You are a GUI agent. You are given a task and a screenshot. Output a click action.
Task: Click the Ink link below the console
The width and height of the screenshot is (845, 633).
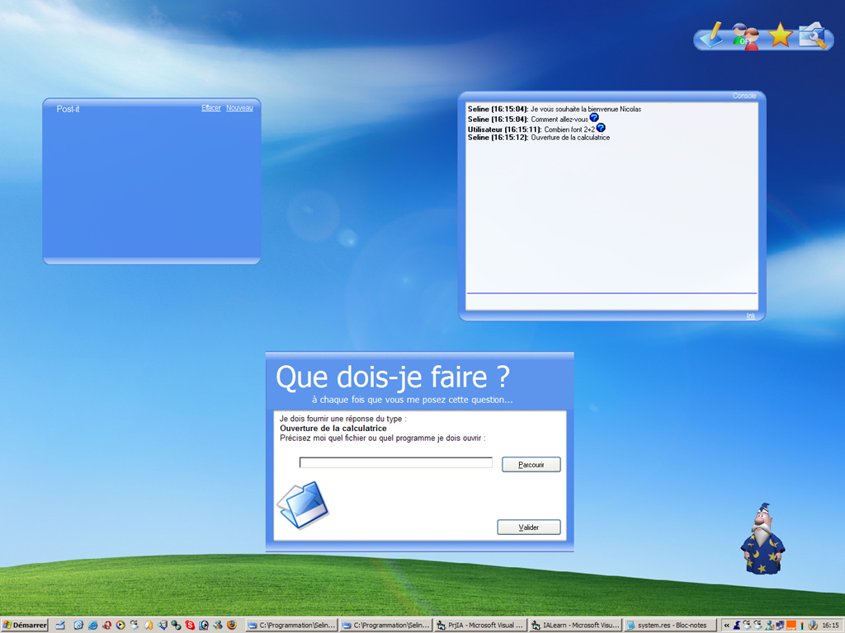751,316
